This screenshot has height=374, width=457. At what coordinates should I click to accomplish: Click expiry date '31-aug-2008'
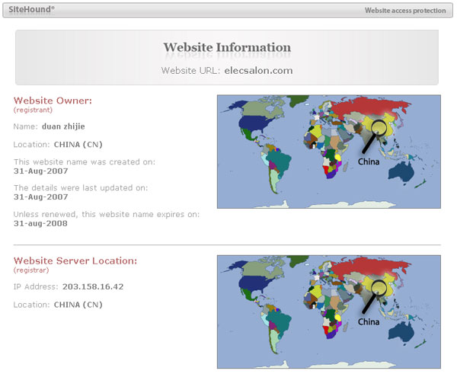[40, 224]
